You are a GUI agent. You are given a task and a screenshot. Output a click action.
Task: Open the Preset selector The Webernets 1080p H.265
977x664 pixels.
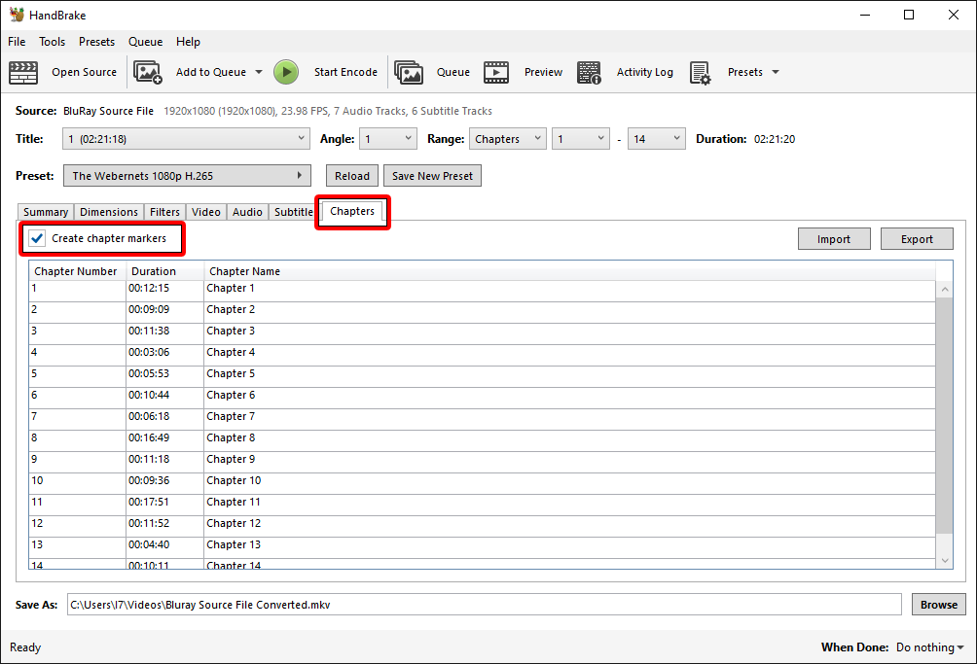[x=187, y=176]
